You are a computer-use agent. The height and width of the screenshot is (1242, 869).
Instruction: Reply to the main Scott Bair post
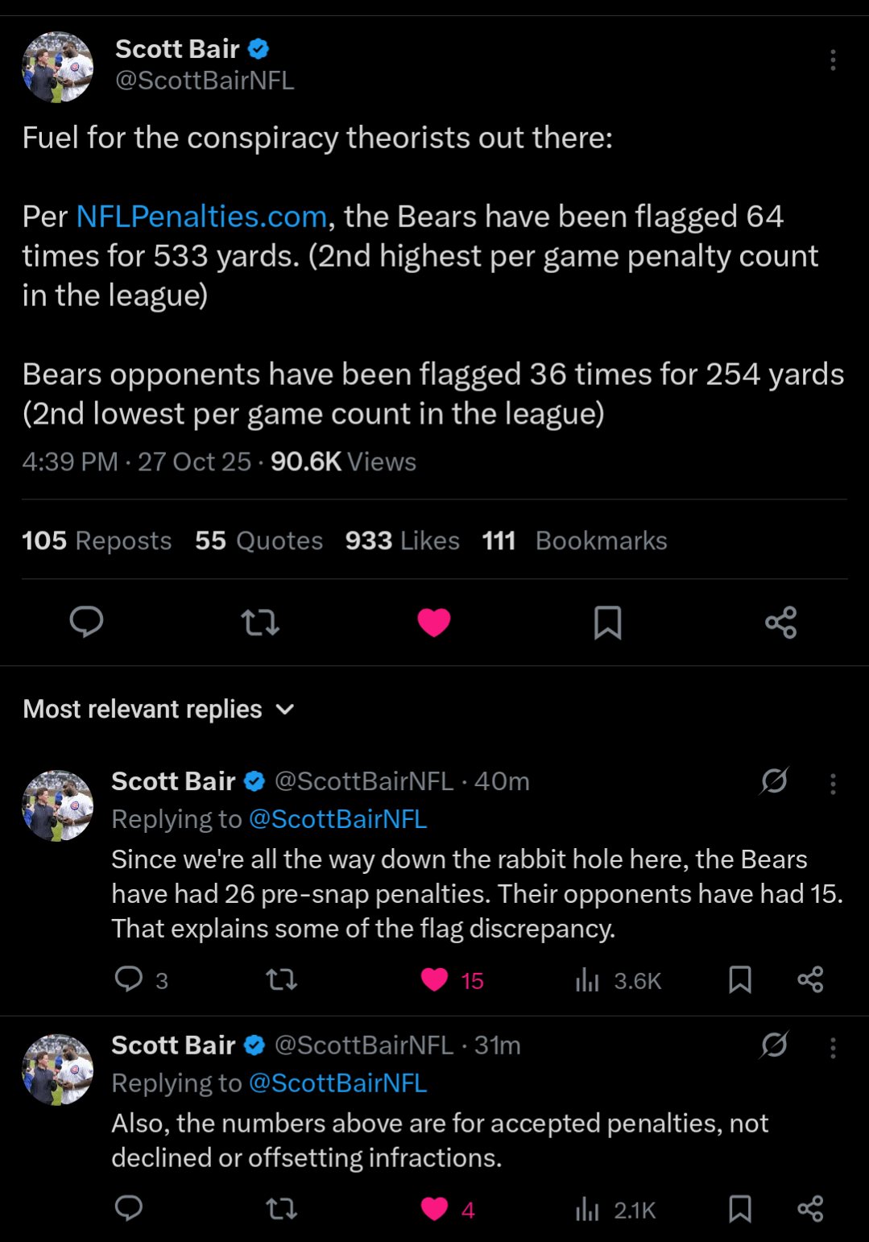coord(86,622)
